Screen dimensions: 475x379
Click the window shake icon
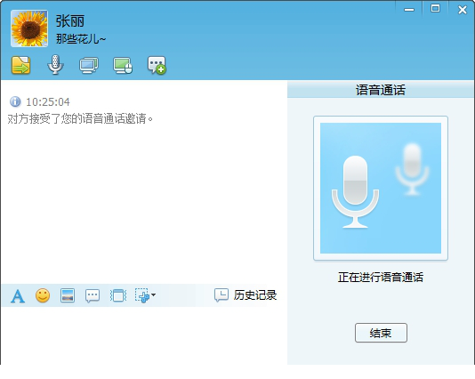(117, 295)
